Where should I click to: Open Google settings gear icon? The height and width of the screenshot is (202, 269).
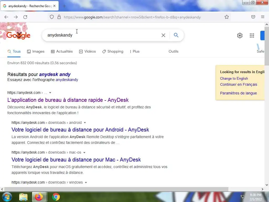240,36
